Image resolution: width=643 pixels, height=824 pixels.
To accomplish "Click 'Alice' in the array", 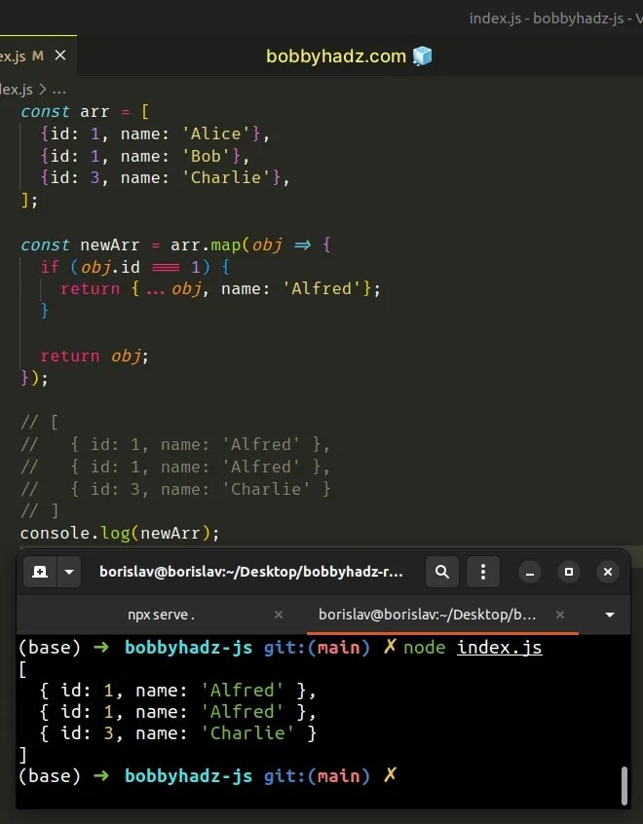I will 215,133.
